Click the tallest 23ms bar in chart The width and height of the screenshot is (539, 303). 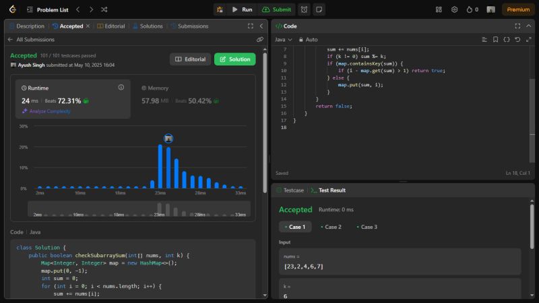click(x=160, y=166)
